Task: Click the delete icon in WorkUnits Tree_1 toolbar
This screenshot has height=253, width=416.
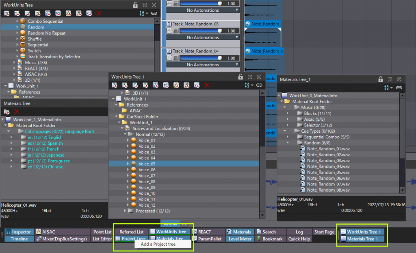Action: [x=207, y=85]
